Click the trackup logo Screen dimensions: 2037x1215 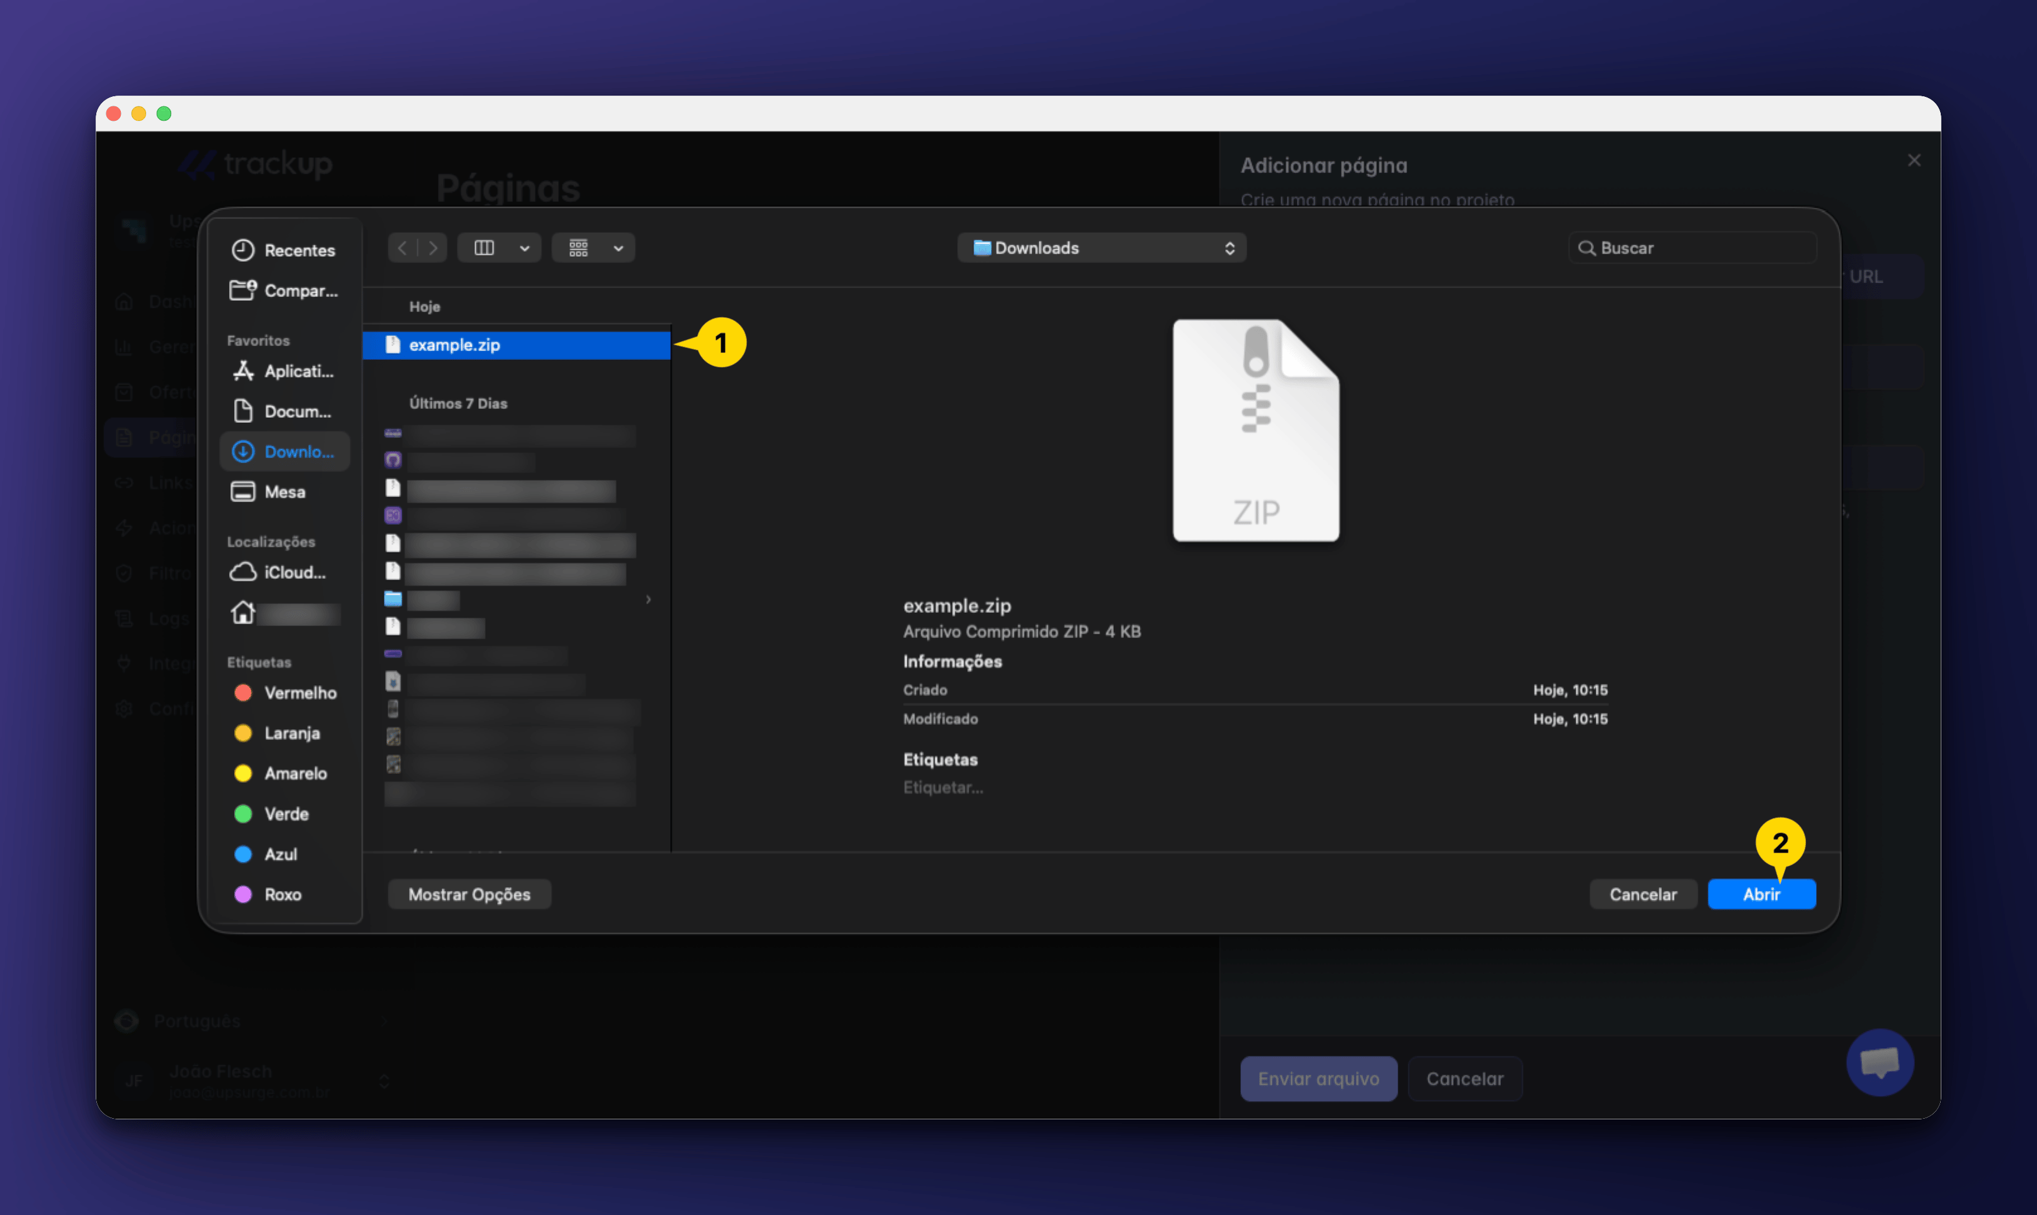point(255,164)
